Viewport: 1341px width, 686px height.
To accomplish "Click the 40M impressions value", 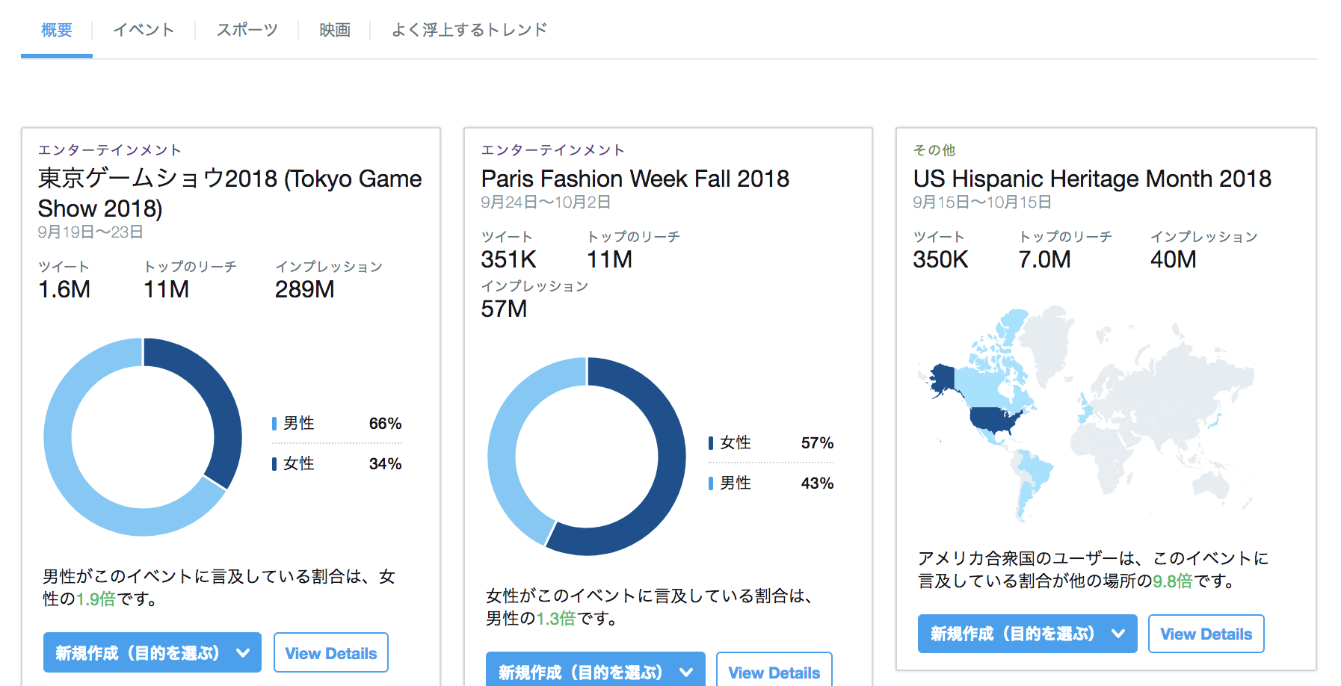I will [1174, 259].
